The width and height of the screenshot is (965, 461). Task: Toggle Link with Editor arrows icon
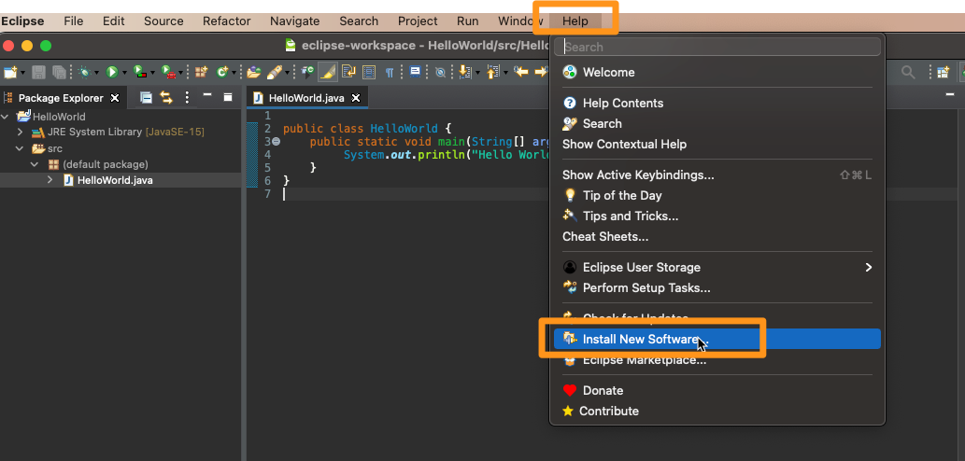[166, 97]
